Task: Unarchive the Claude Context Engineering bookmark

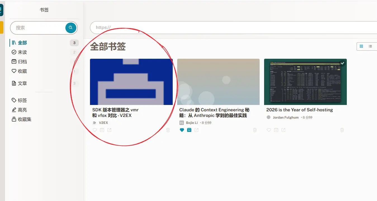Action: pos(189,130)
